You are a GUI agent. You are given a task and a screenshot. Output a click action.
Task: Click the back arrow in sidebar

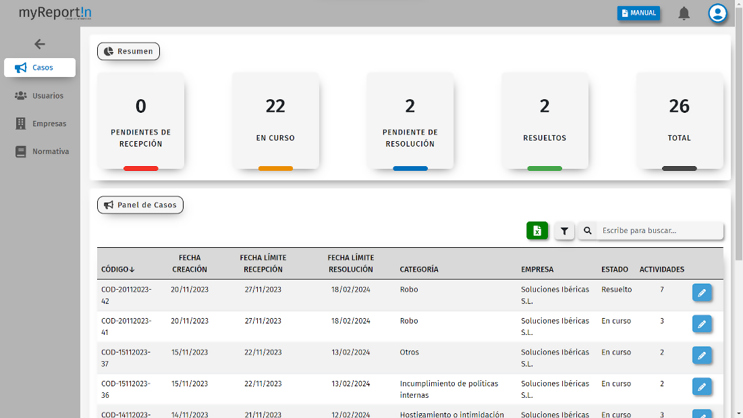40,44
